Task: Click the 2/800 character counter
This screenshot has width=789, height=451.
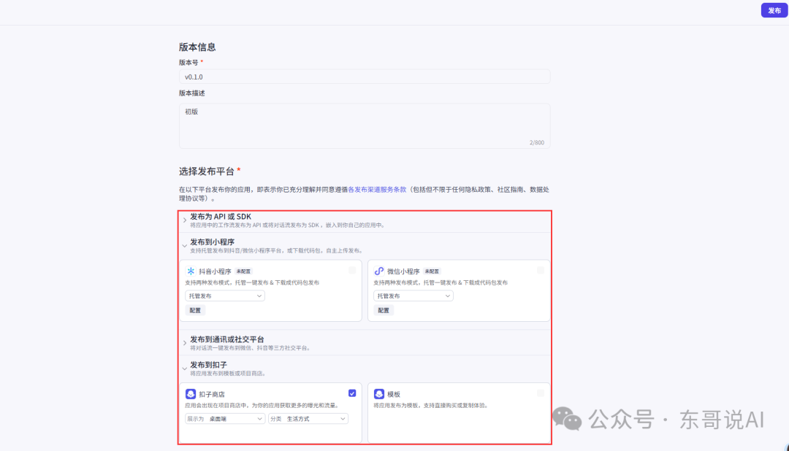Action: (x=536, y=142)
